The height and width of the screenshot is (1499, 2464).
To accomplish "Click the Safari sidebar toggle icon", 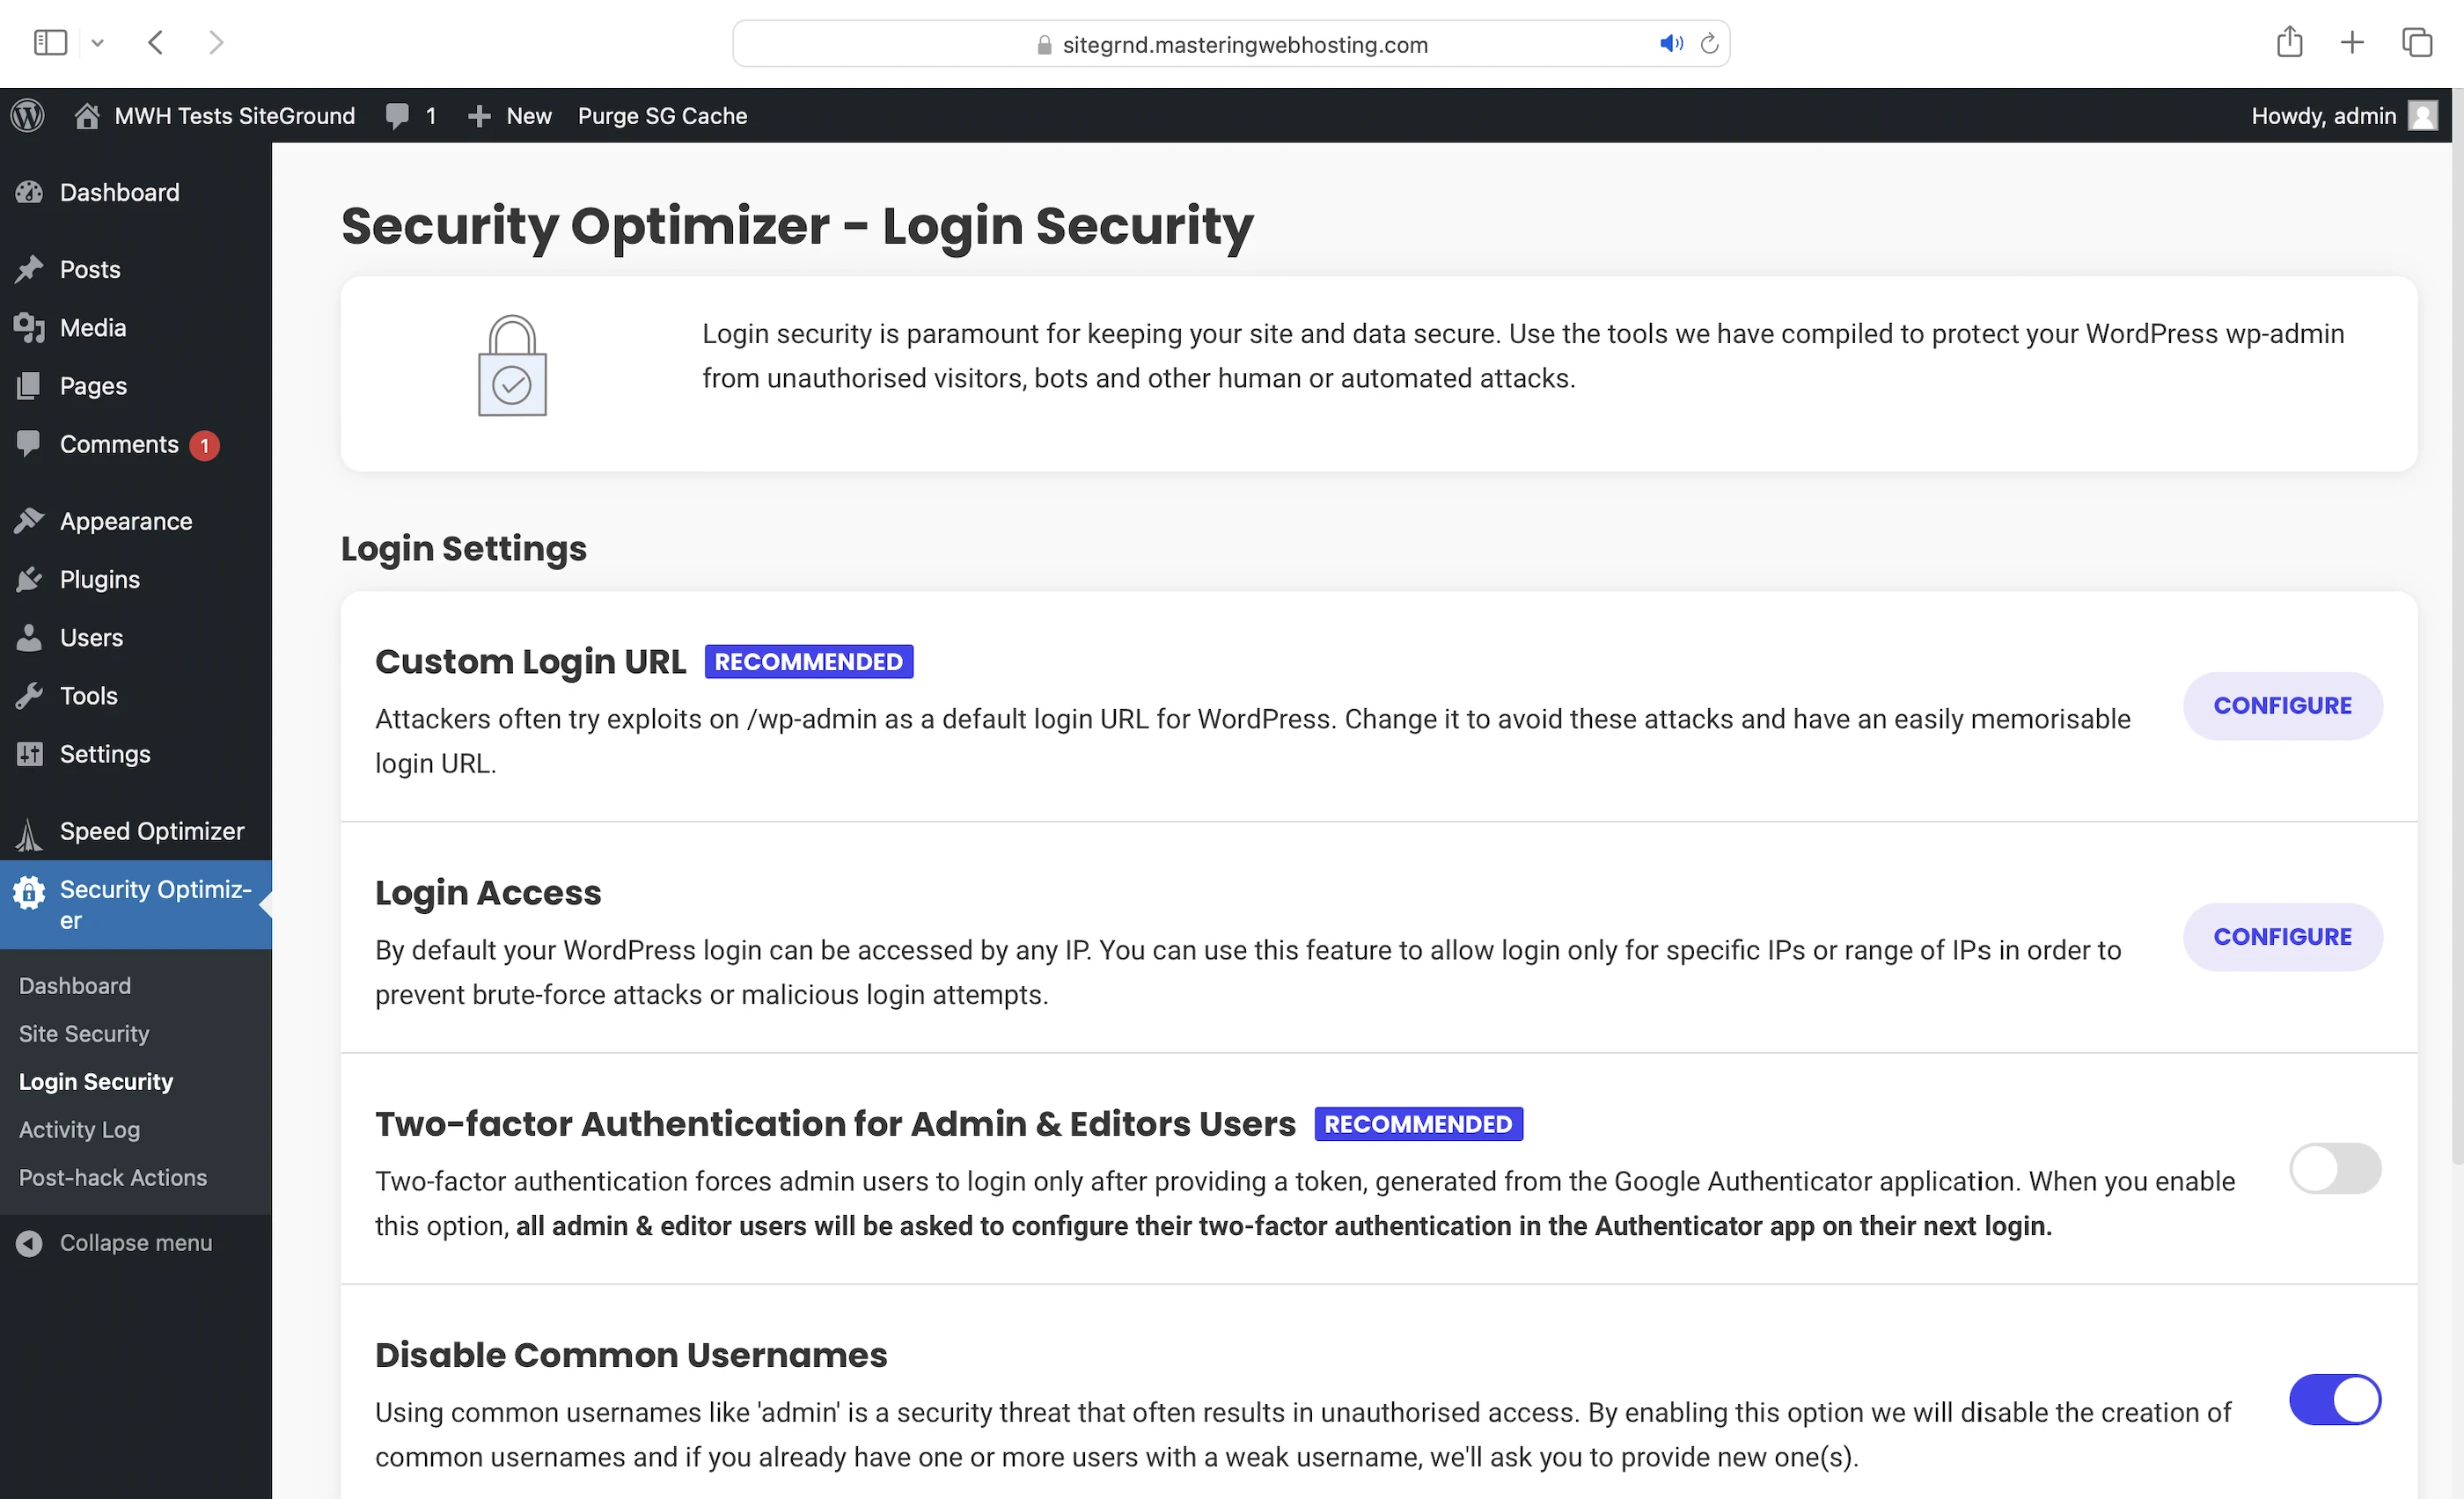I will click(x=50, y=43).
